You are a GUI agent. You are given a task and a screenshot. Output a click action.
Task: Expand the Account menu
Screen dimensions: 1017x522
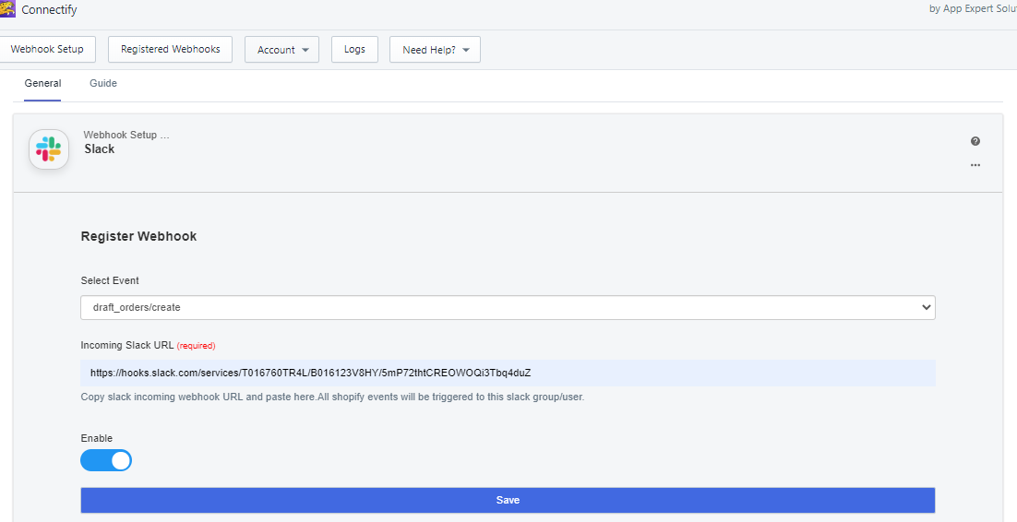pos(281,49)
